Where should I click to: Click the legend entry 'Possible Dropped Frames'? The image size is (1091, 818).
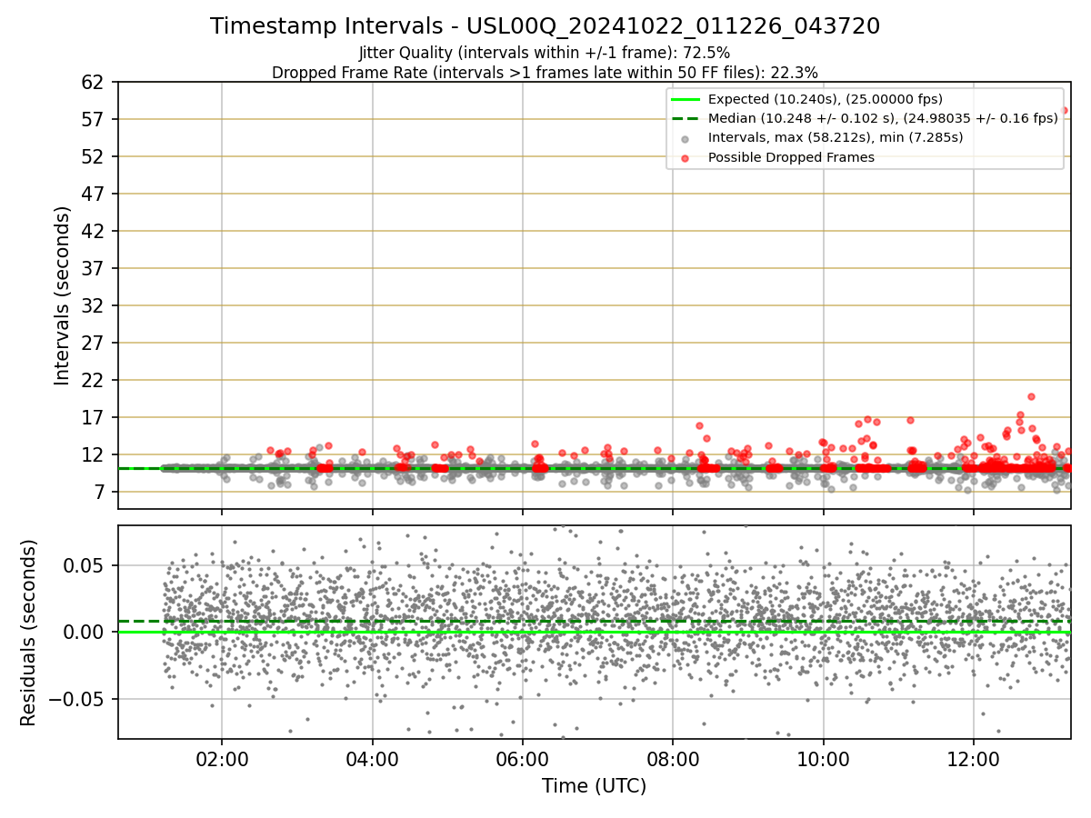791,157
